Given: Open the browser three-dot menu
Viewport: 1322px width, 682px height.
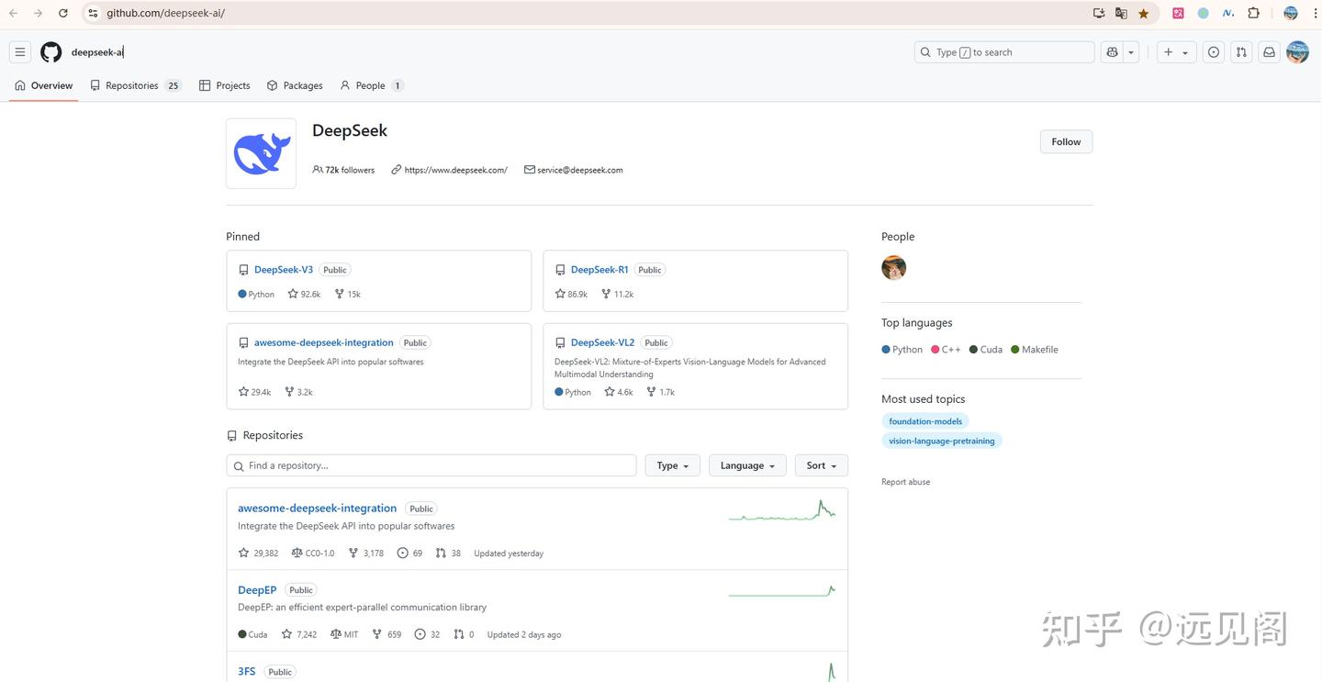Looking at the screenshot, I should click(1316, 13).
